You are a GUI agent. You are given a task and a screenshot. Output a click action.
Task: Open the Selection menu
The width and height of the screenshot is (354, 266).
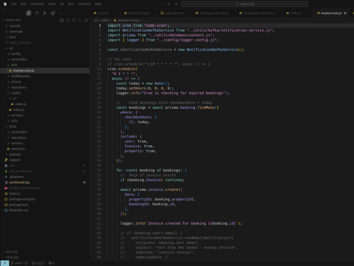(38, 4)
